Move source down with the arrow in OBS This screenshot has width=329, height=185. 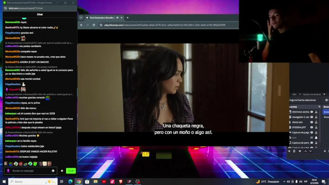point(310,151)
